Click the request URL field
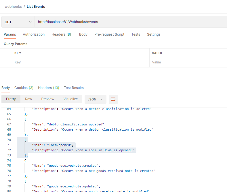227x192 pixels. tap(129, 22)
